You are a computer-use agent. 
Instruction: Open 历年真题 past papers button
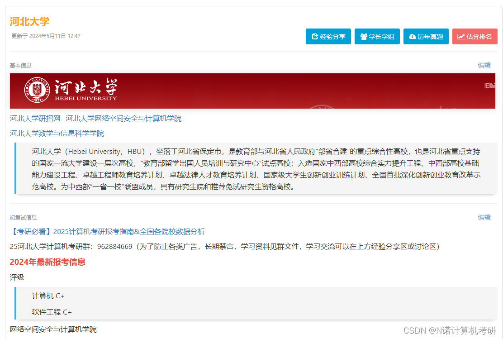(426, 37)
